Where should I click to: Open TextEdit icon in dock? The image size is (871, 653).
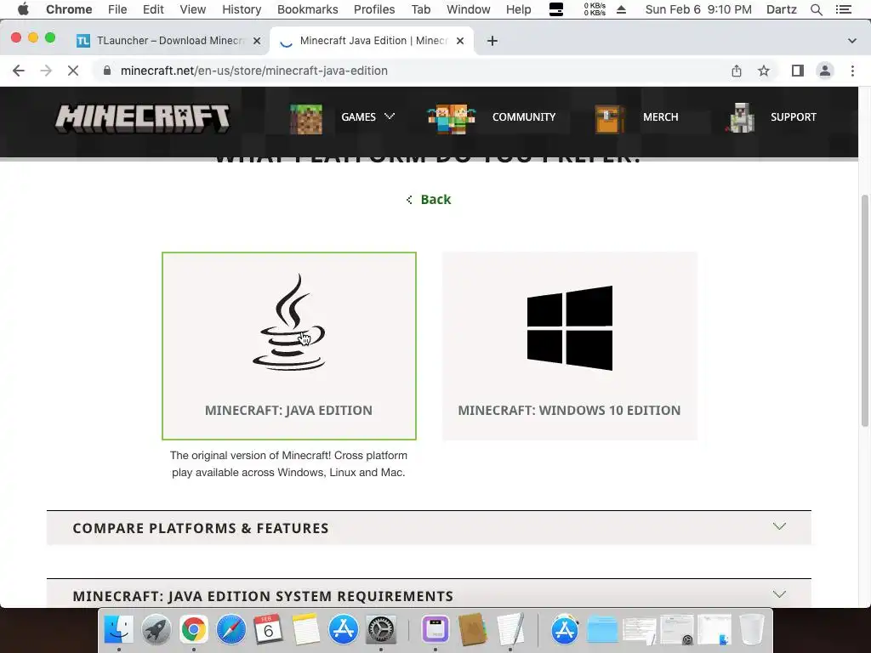[x=510, y=630]
